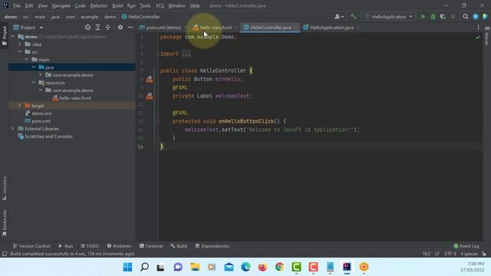Open the Problems tool window
This screenshot has height=276, width=491.
[x=119, y=246]
